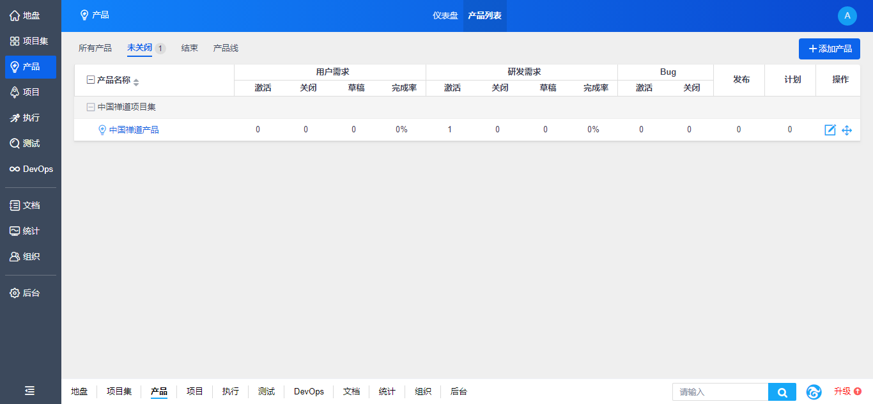Open DevOps in the left sidebar
Viewport: 873px width, 404px height.
pos(30,169)
